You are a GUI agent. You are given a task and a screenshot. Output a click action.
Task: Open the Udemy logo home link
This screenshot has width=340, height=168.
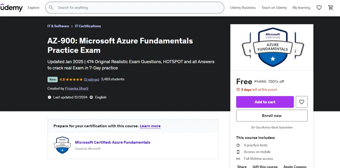coord(11,8)
